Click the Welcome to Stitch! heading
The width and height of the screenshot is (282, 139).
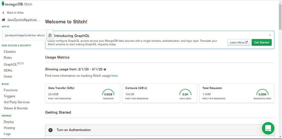click(66, 22)
